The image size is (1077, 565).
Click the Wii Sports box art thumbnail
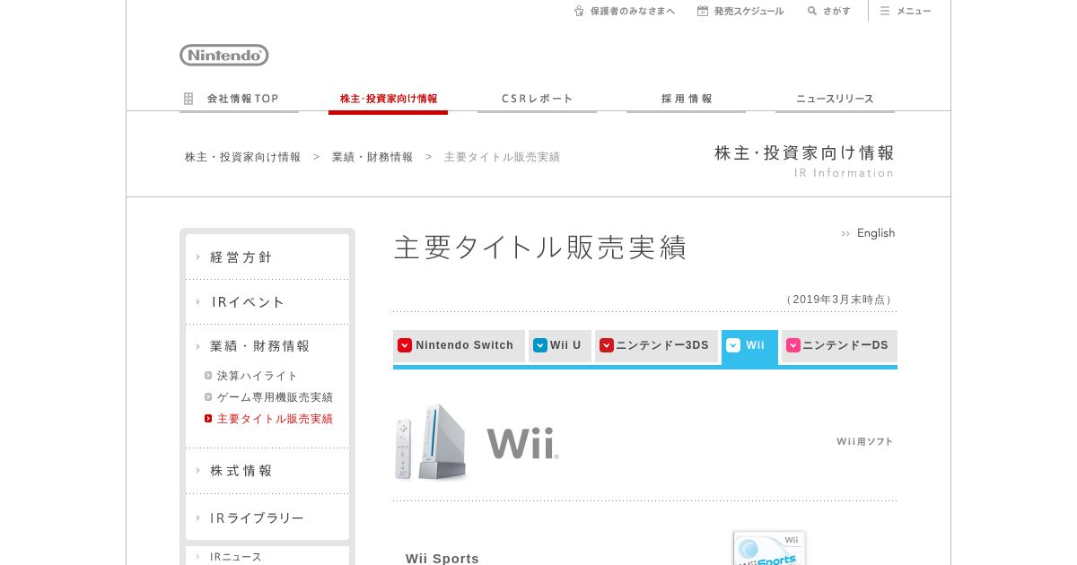(770, 548)
